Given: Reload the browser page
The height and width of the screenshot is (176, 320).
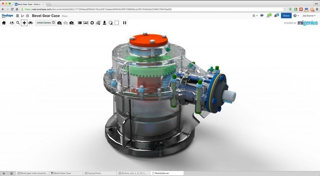Looking at the screenshot, I should point(12,9).
